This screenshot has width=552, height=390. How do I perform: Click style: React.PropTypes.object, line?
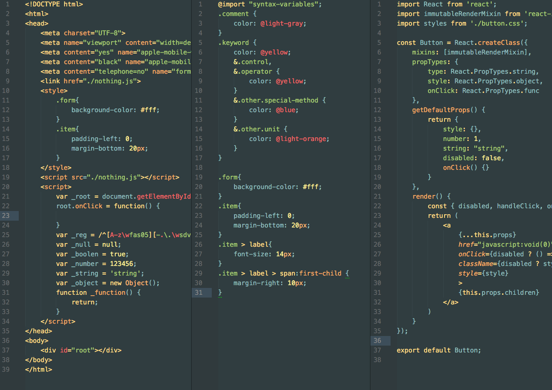click(485, 81)
